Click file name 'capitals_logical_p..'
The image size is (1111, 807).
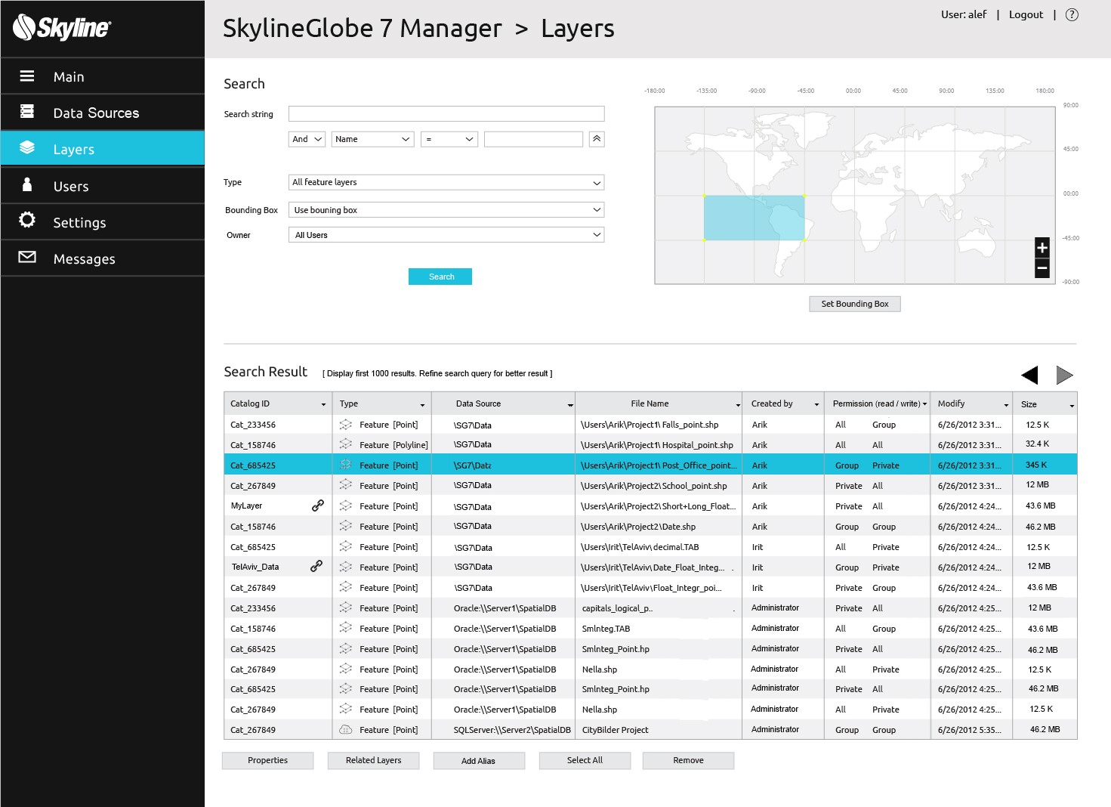(617, 608)
